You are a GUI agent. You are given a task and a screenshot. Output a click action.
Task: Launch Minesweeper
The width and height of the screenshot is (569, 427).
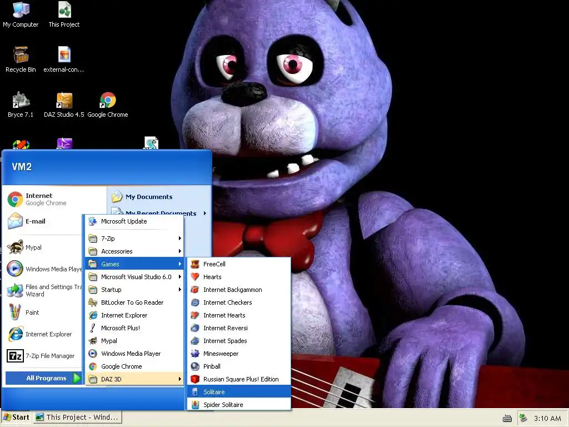[239, 354]
